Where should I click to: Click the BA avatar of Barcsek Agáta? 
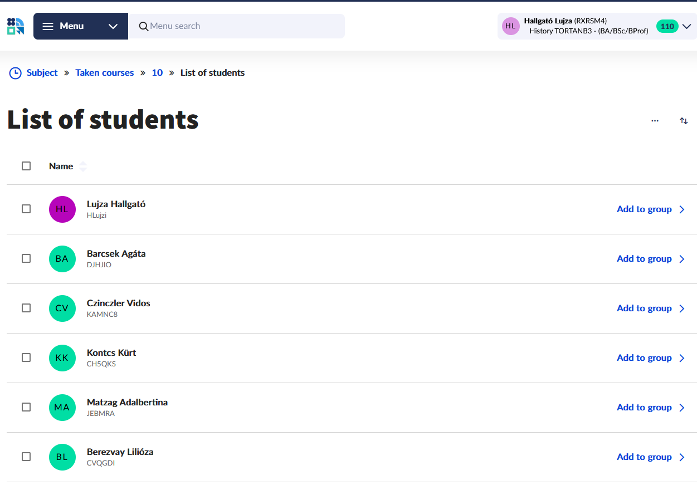pyautogui.click(x=62, y=259)
